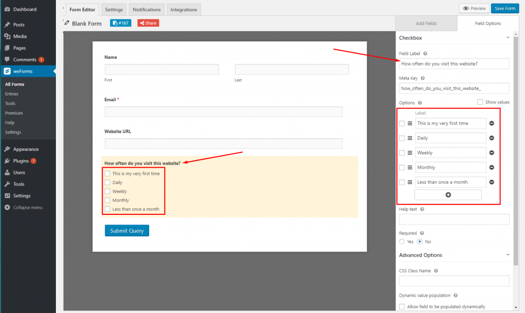Open Media from the admin sidebar icon
This screenshot has height=313, width=525.
8,35
